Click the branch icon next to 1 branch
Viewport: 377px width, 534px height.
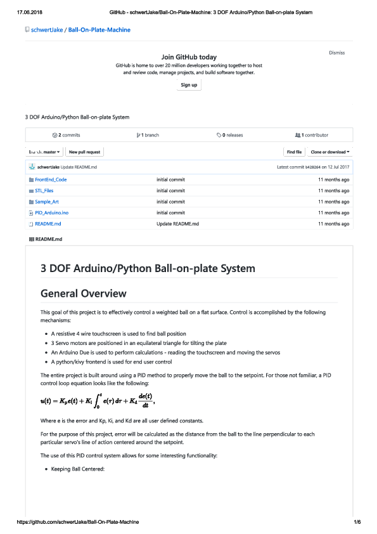click(139, 135)
